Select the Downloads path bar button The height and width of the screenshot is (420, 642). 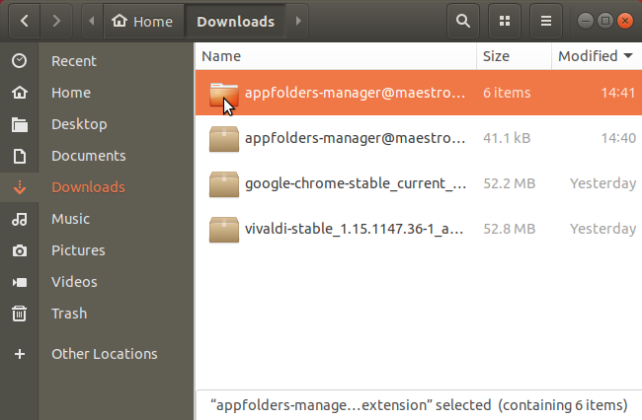[x=235, y=22]
